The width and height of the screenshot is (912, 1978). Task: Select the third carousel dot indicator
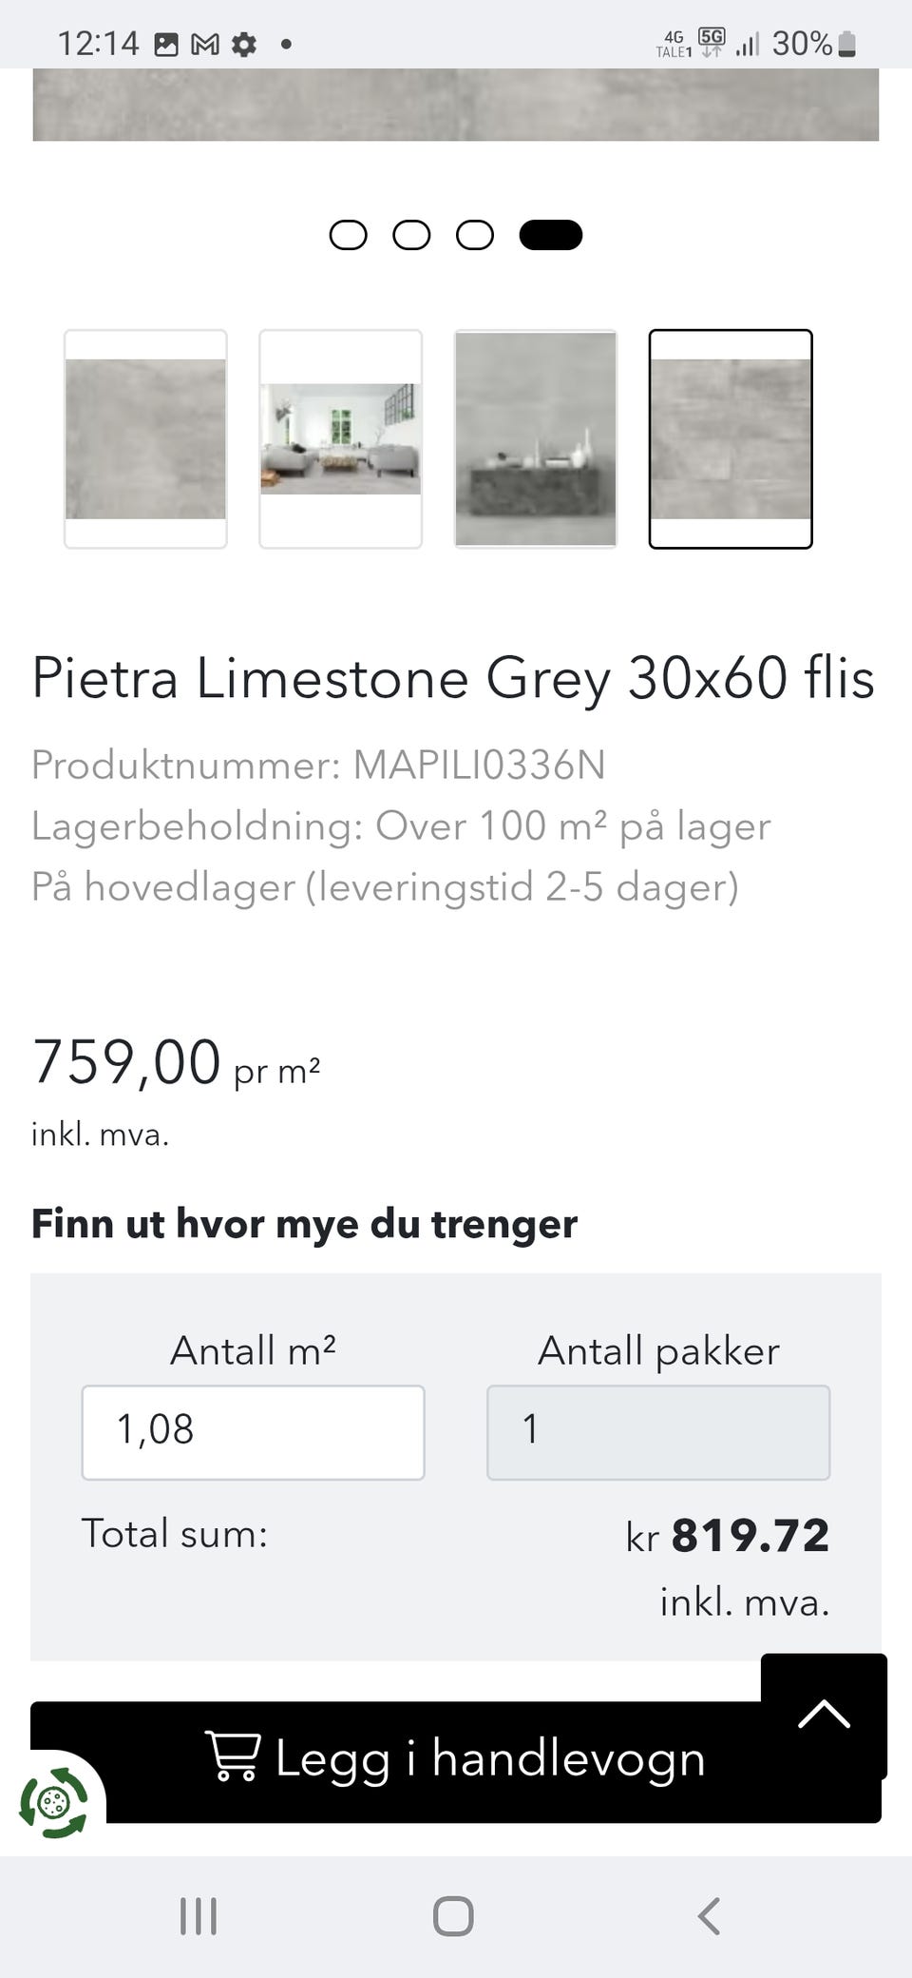(x=475, y=235)
